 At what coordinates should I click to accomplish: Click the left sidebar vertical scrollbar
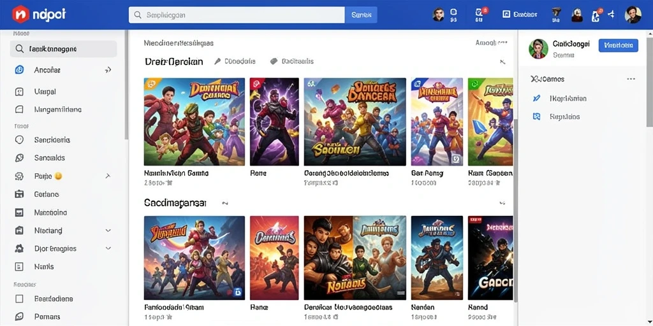126,85
